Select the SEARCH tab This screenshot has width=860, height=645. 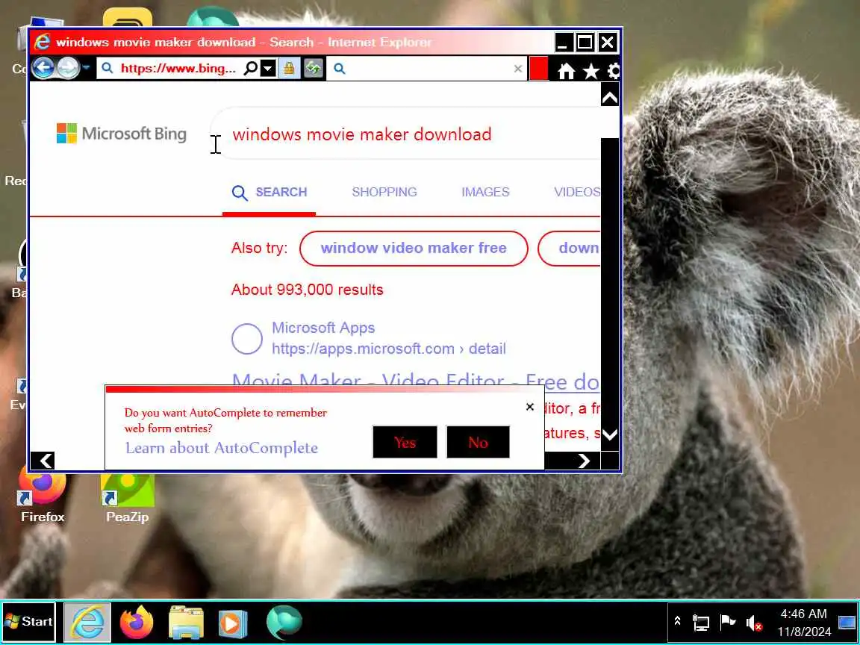tap(269, 193)
